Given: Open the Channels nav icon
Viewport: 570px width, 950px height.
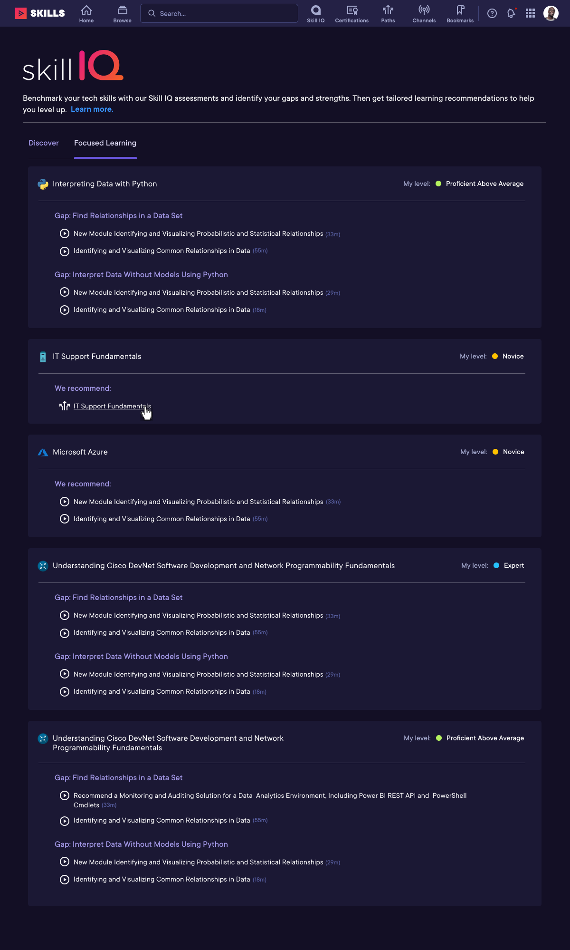Looking at the screenshot, I should coord(424,13).
